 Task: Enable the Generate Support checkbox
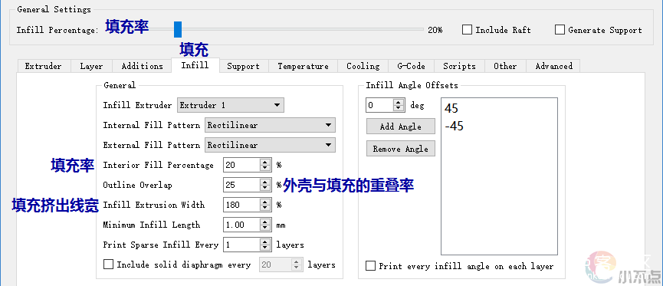click(x=560, y=30)
